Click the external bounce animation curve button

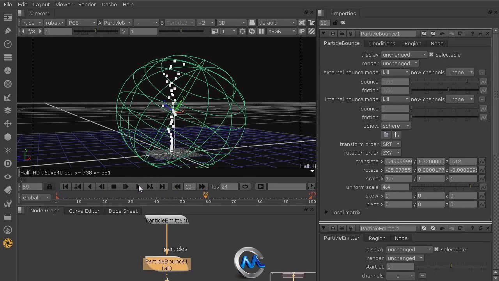point(483,82)
